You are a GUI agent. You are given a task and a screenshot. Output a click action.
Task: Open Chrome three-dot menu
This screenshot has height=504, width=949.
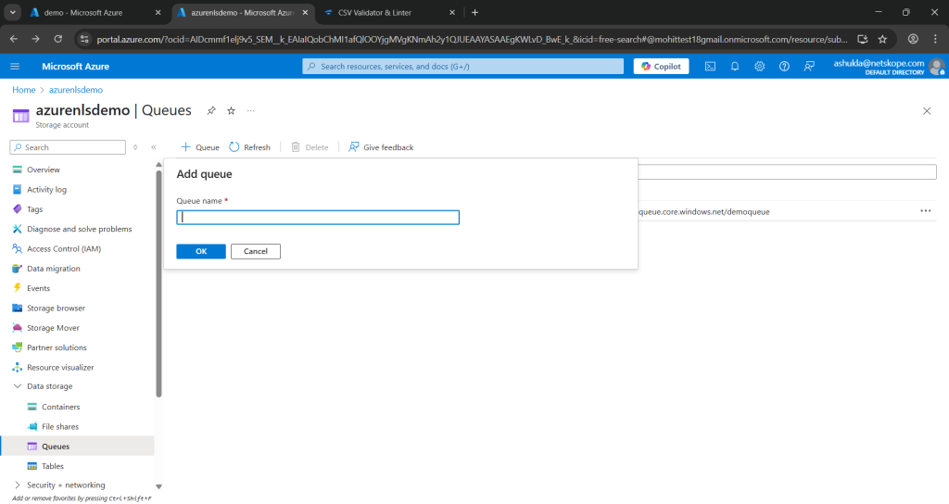point(935,39)
